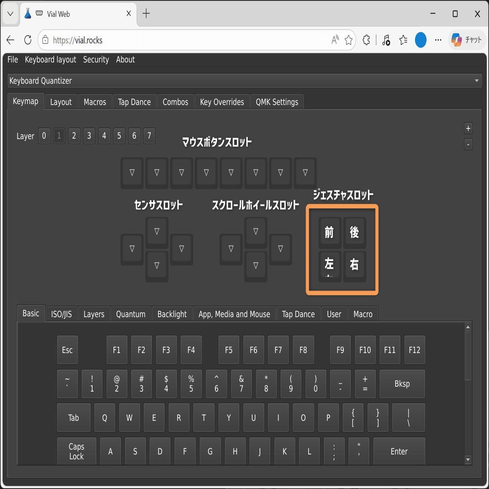Click the media music note icon
The height and width of the screenshot is (489, 489).
coord(386,40)
